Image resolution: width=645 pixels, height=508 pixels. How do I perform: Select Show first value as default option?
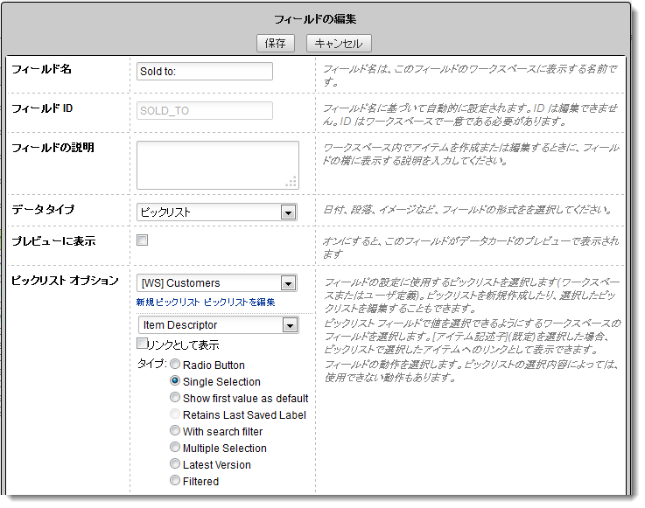pyautogui.click(x=175, y=398)
